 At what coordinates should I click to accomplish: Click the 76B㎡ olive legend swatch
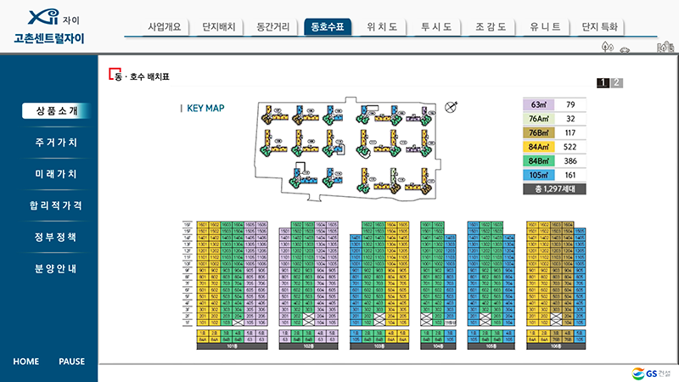pos(539,133)
